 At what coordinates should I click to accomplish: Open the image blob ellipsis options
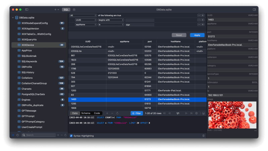(x=255, y=131)
